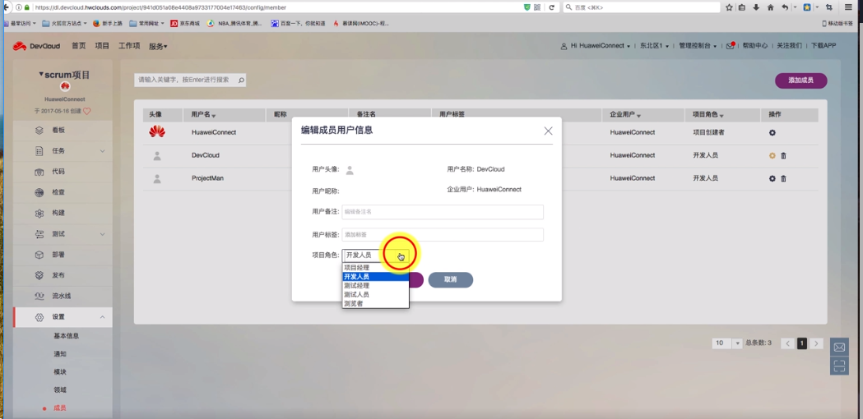
Task: Open 通知 settings item
Action: 60,354
